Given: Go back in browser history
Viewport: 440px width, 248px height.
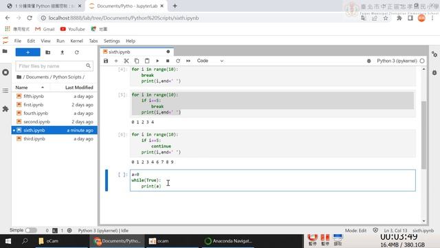Looking at the screenshot, I should coord(8,18).
